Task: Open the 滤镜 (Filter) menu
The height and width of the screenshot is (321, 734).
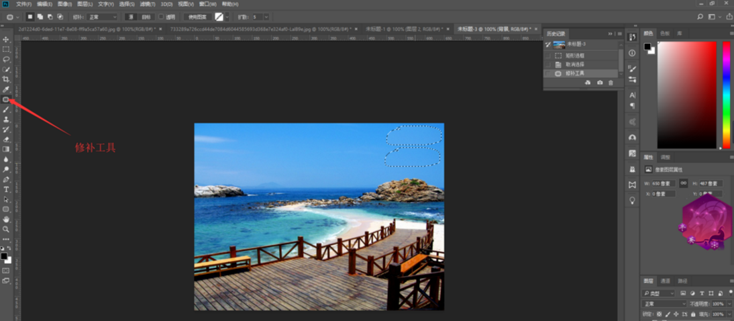Action: 148,4
